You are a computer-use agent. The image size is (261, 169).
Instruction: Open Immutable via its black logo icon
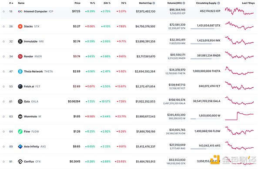click(20, 41)
